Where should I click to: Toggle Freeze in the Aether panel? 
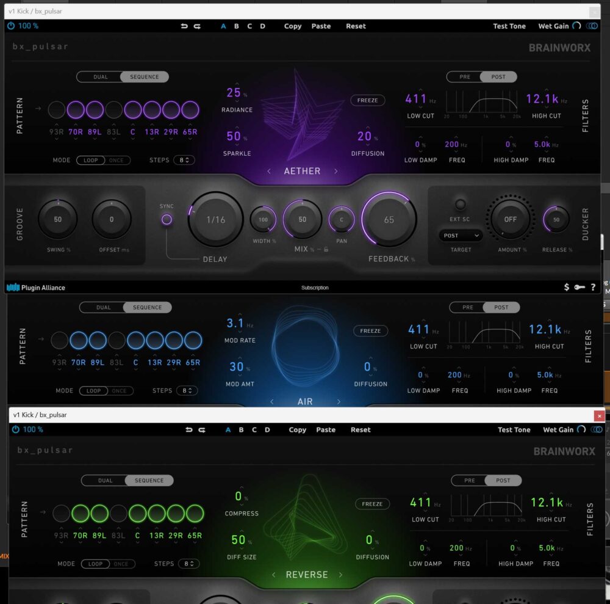click(x=368, y=100)
